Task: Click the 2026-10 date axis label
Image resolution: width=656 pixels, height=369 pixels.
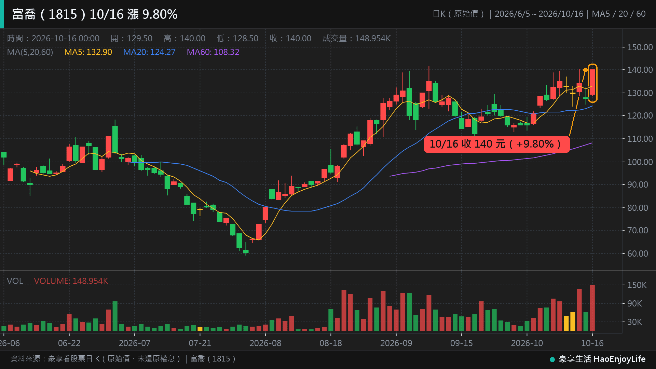Action: tap(527, 343)
